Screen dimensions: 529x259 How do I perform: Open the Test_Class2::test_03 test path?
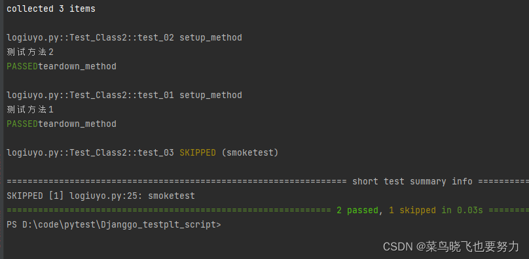coord(90,153)
